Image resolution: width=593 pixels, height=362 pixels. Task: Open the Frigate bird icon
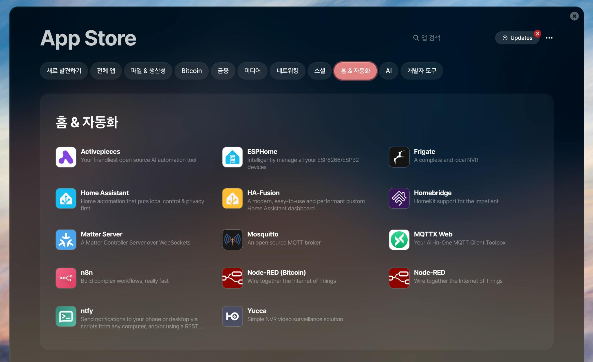(x=399, y=157)
